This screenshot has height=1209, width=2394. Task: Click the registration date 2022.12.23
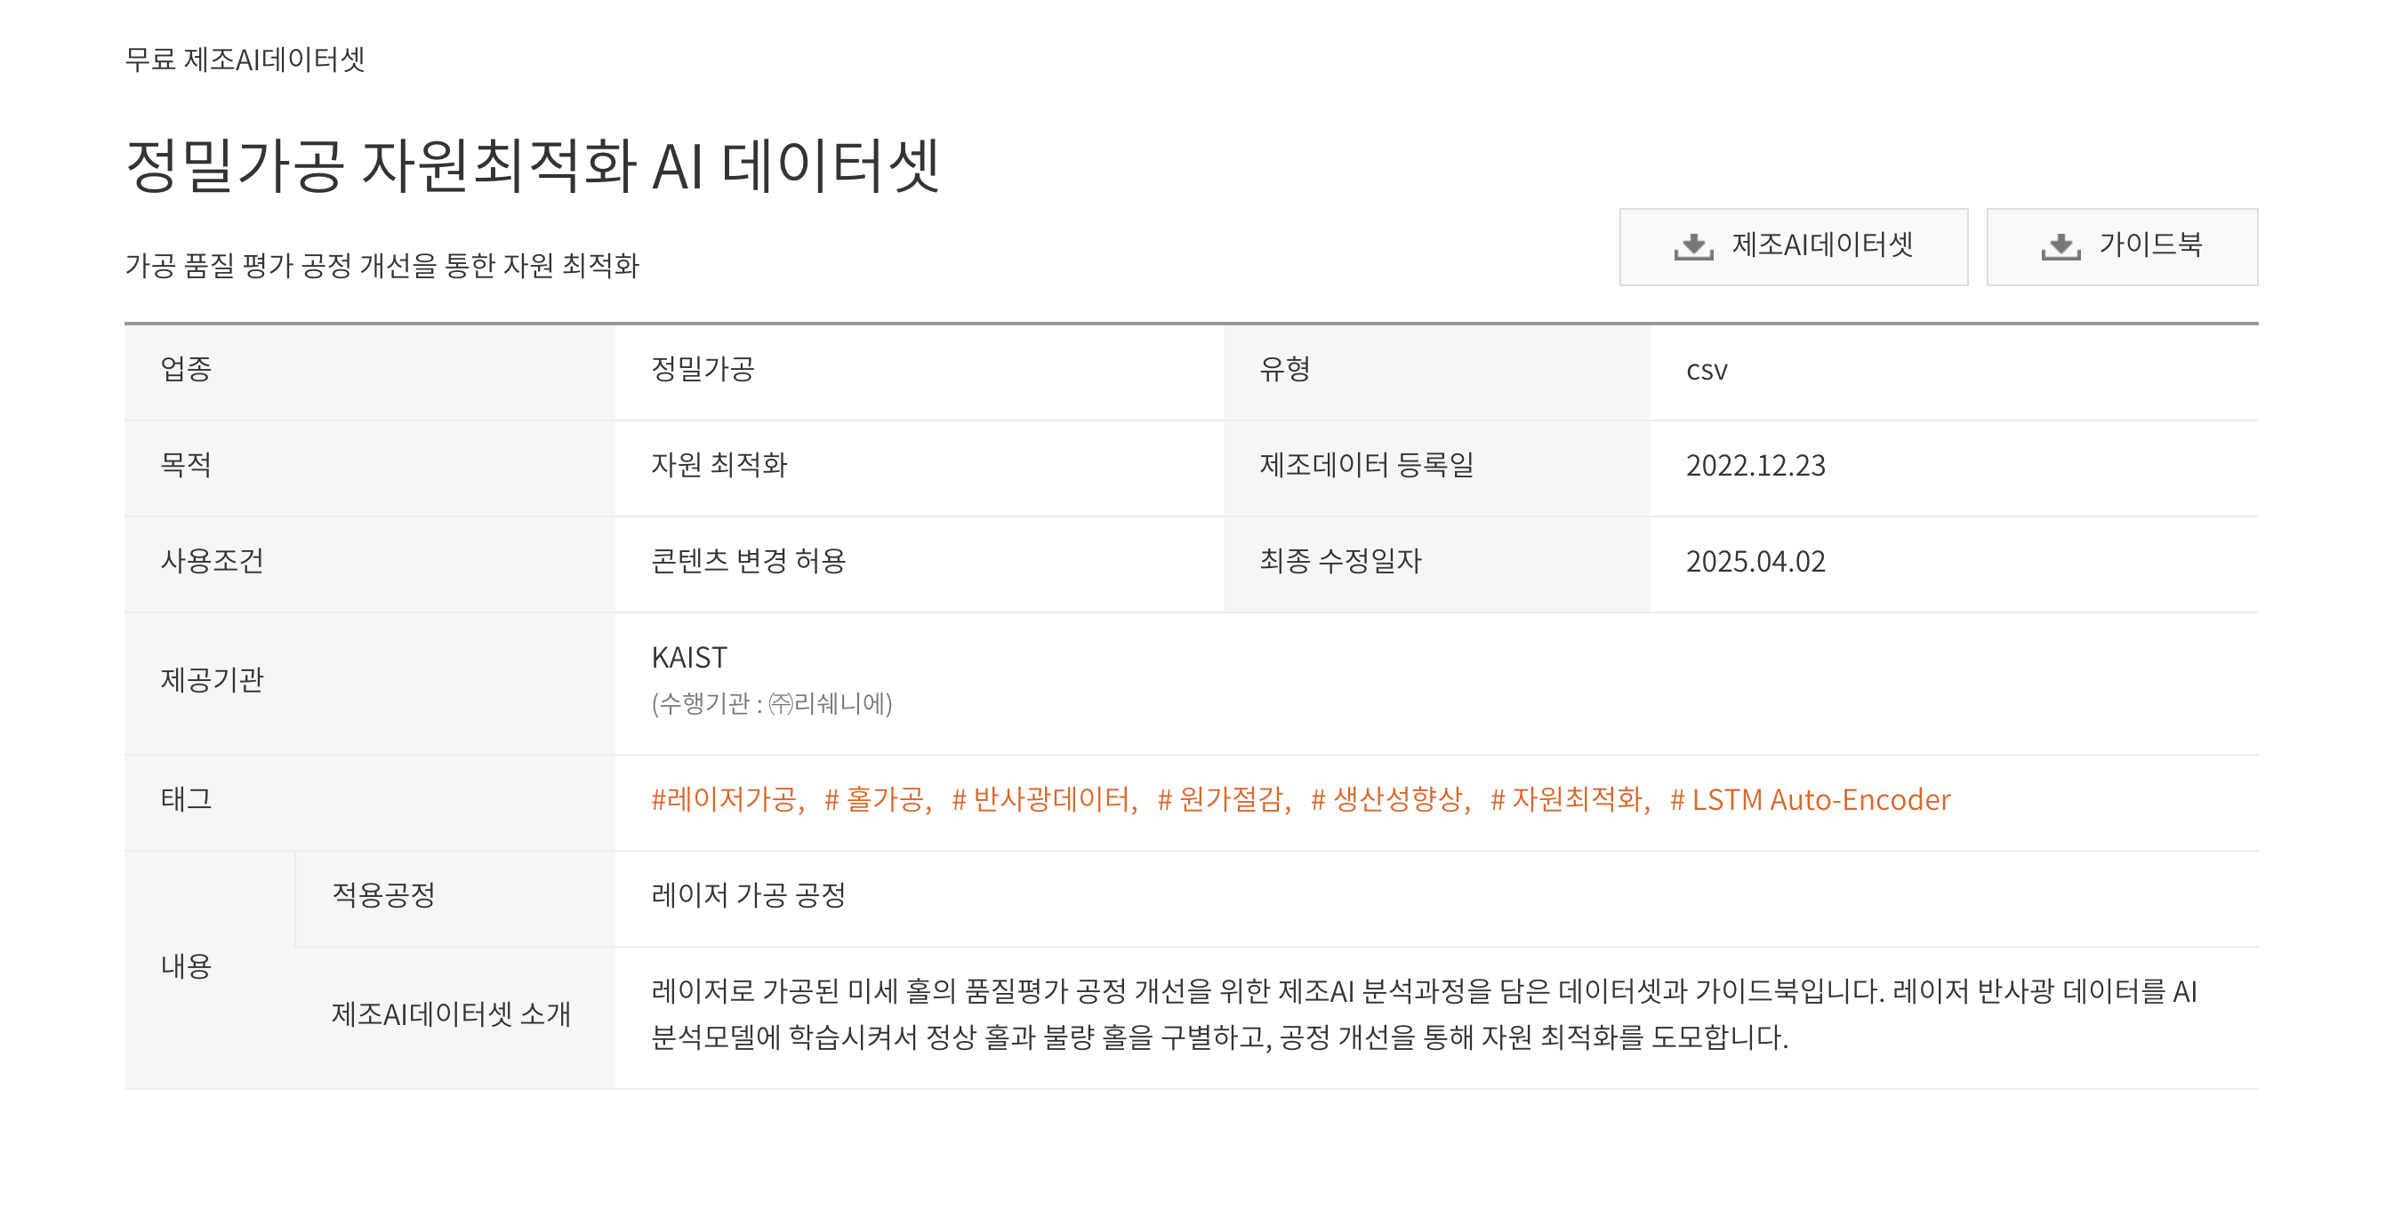1755,466
